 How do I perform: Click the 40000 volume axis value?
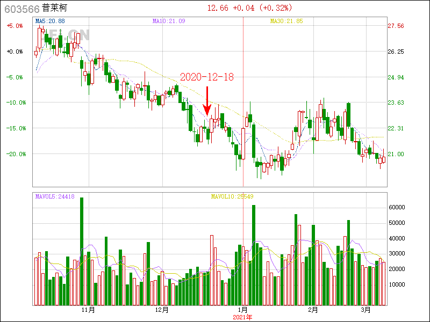[397, 238]
